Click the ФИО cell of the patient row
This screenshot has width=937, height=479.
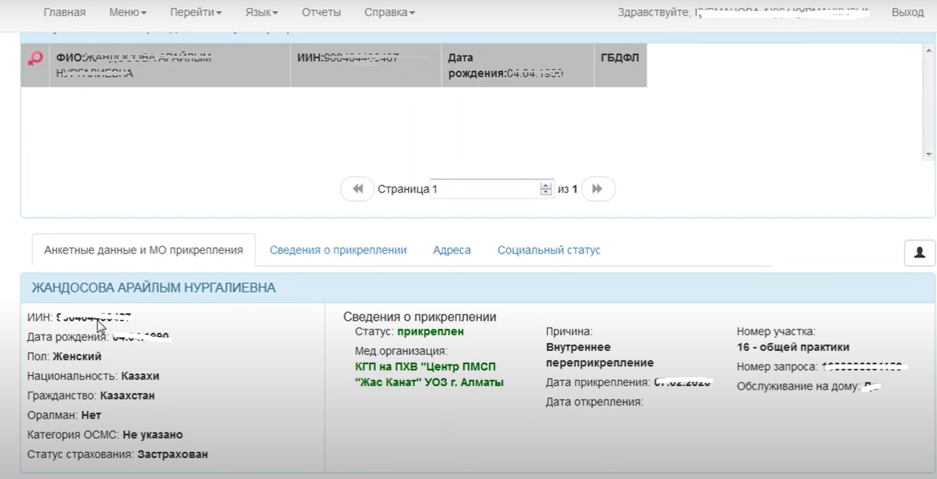(x=170, y=65)
